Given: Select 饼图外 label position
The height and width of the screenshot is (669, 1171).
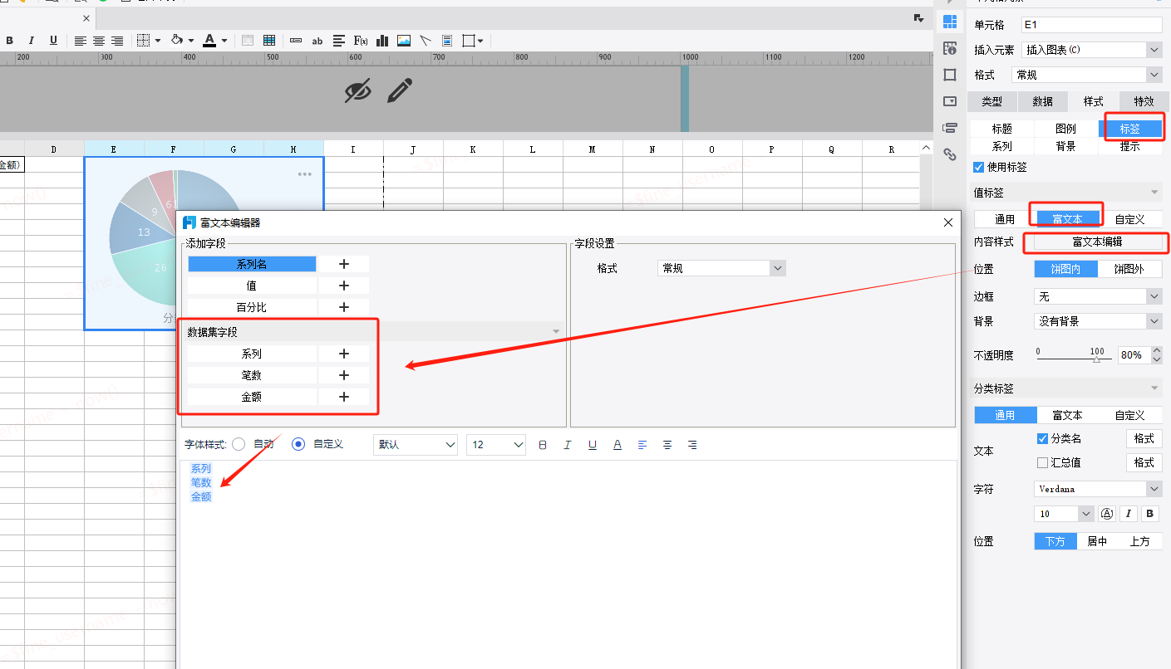Looking at the screenshot, I should [1129, 269].
